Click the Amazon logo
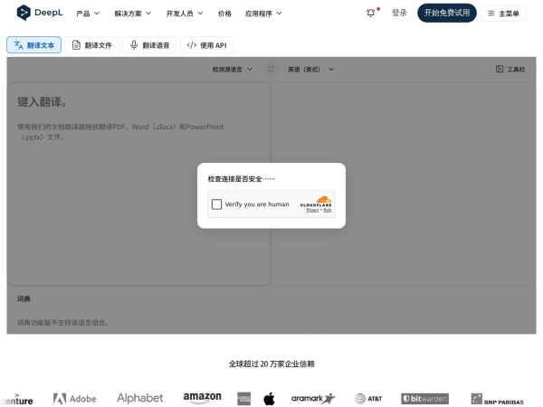This screenshot has width=543, height=407. (202, 397)
